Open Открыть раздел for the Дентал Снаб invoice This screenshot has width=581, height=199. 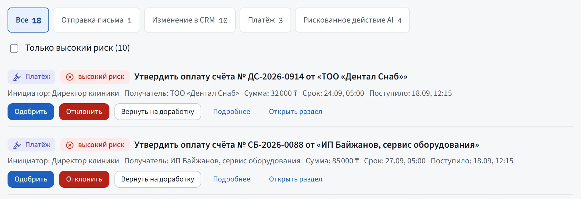296,112
